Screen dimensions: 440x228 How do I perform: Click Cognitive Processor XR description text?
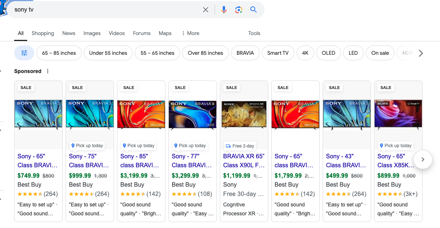[243, 209]
